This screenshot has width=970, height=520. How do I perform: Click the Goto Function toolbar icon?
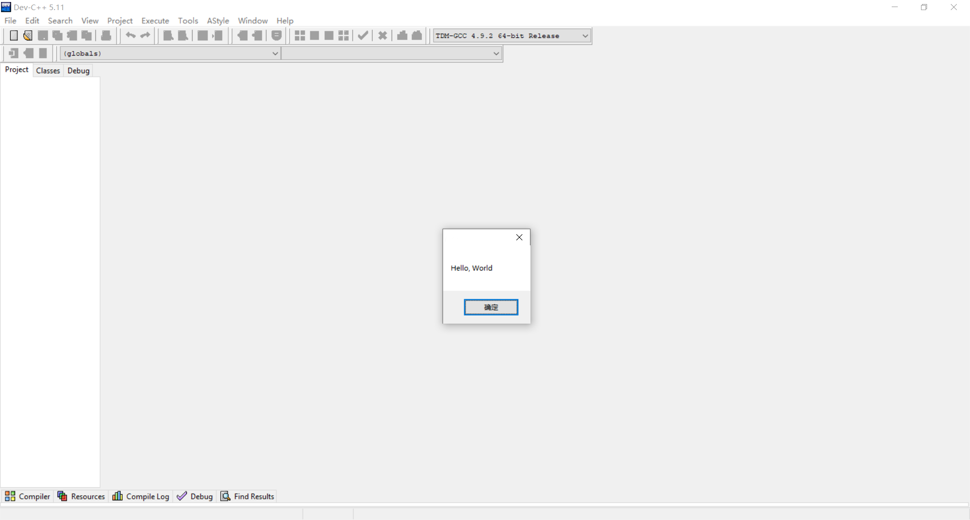(203, 35)
